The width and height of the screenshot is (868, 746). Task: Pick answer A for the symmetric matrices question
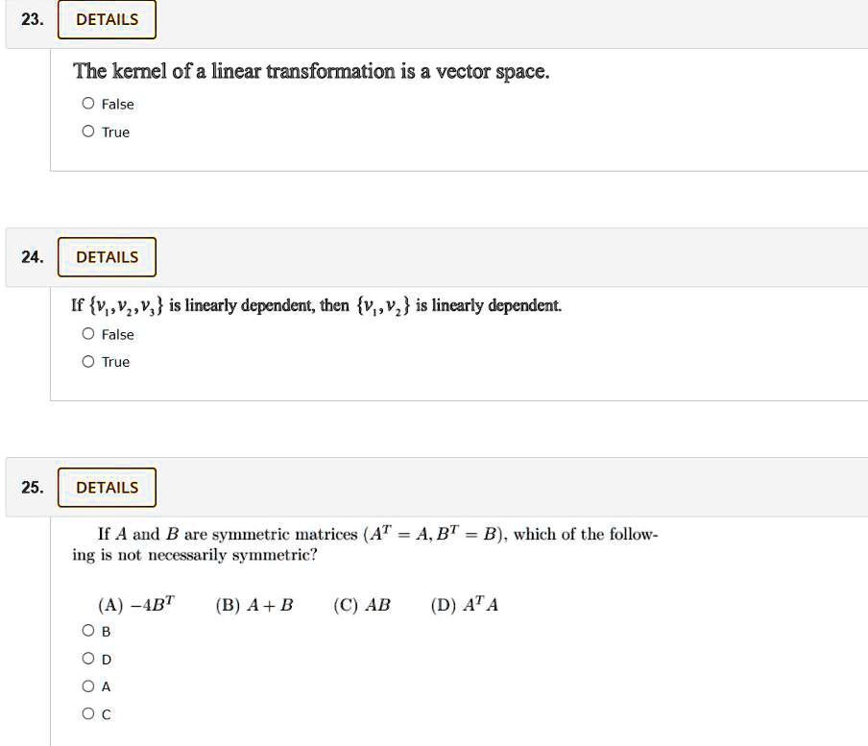[88, 687]
